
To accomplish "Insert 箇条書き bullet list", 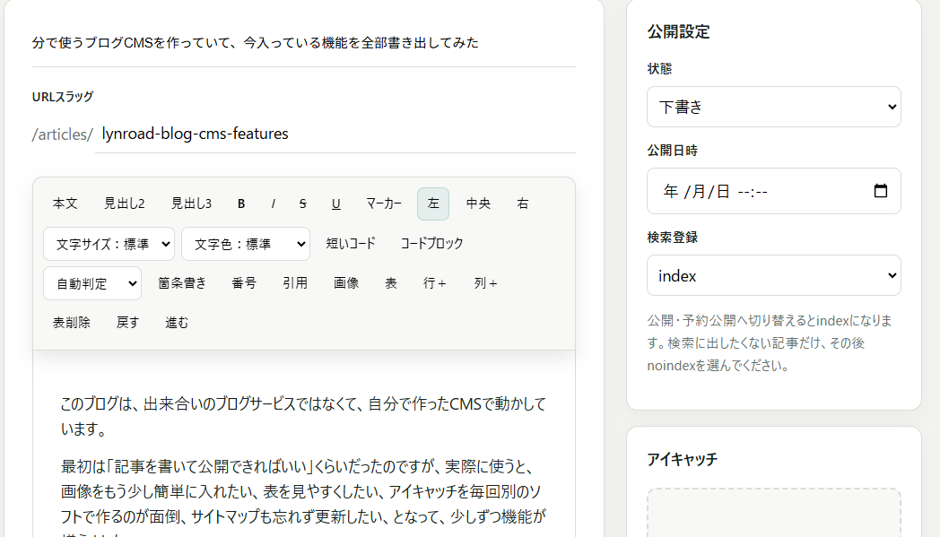I will click(182, 283).
